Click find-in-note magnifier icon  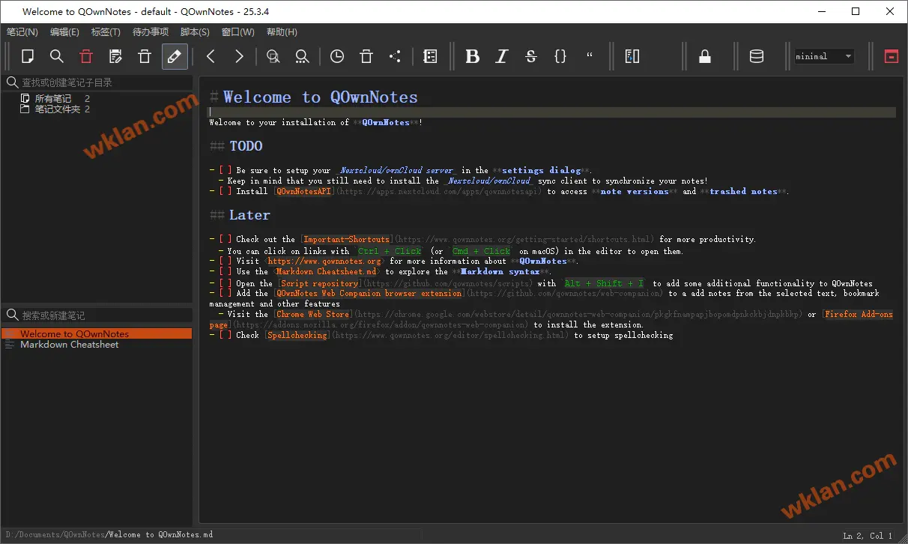coord(273,56)
